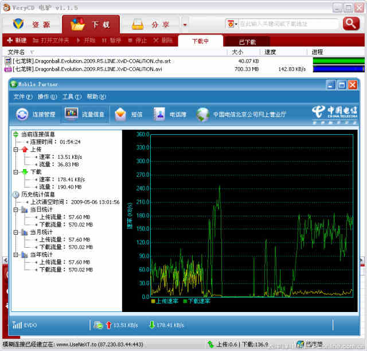Select download 流量: 190.40 MB entry
Image resolution: width=367 pixels, height=351 pixels.
(60, 187)
